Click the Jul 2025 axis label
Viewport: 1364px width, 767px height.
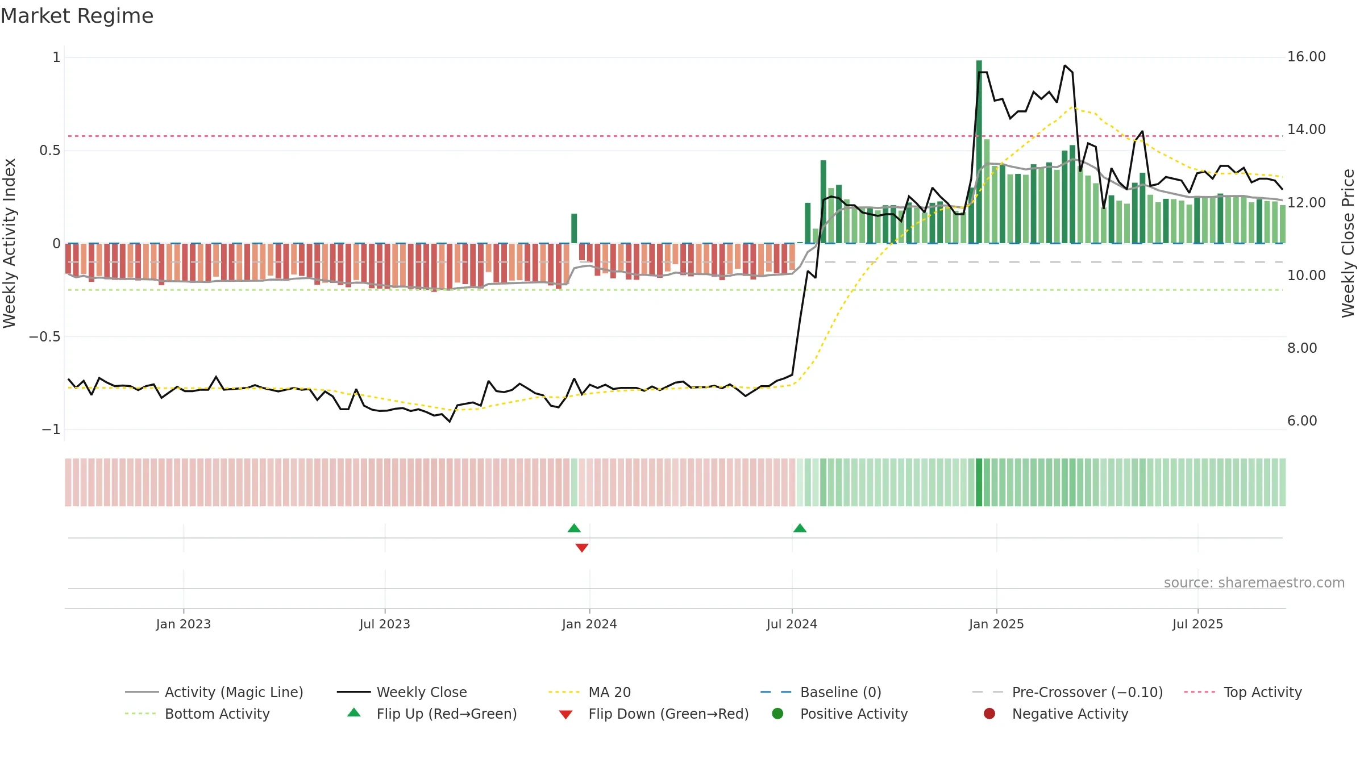click(x=1197, y=624)
